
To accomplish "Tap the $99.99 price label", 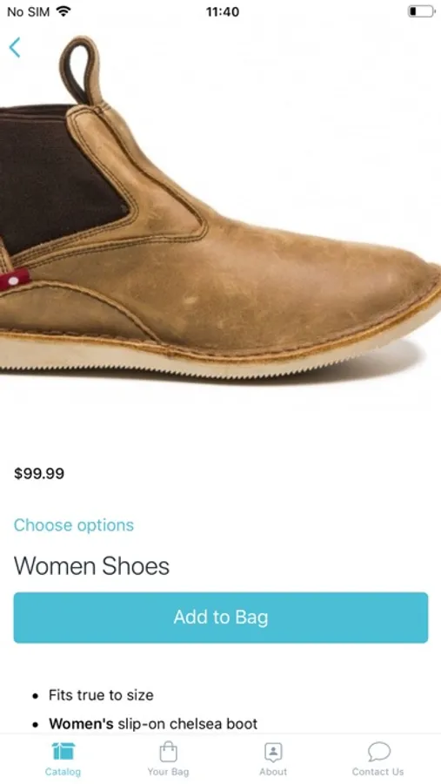I will (39, 474).
